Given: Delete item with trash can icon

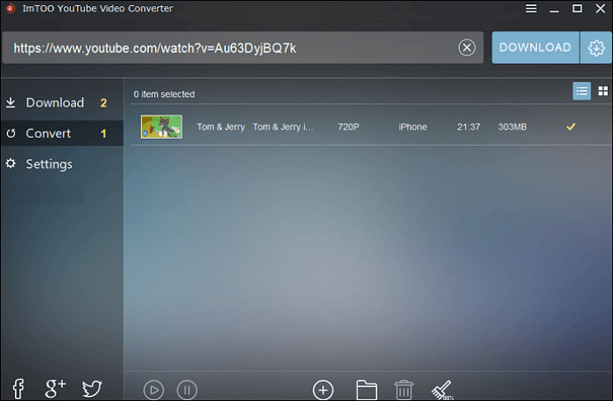Looking at the screenshot, I should (404, 390).
